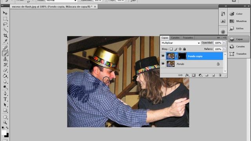Select the Pen tool
Screen dimensions: 251x141
(5, 93)
